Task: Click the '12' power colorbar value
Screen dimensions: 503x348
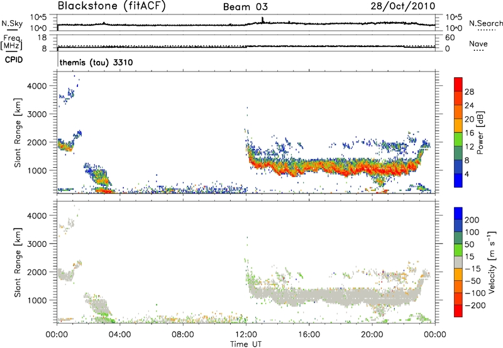Action: (x=469, y=147)
